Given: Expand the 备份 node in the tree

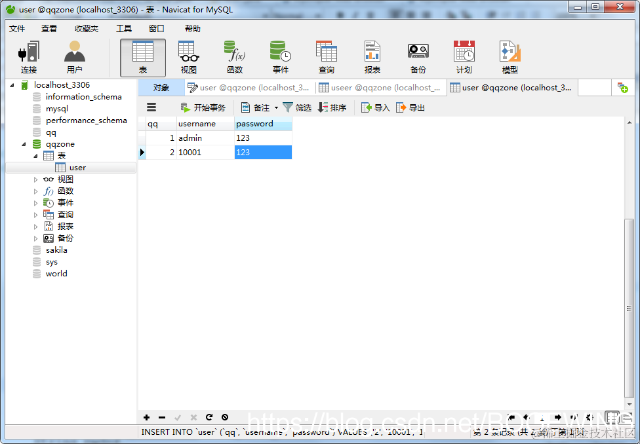Looking at the screenshot, I should 35,238.
